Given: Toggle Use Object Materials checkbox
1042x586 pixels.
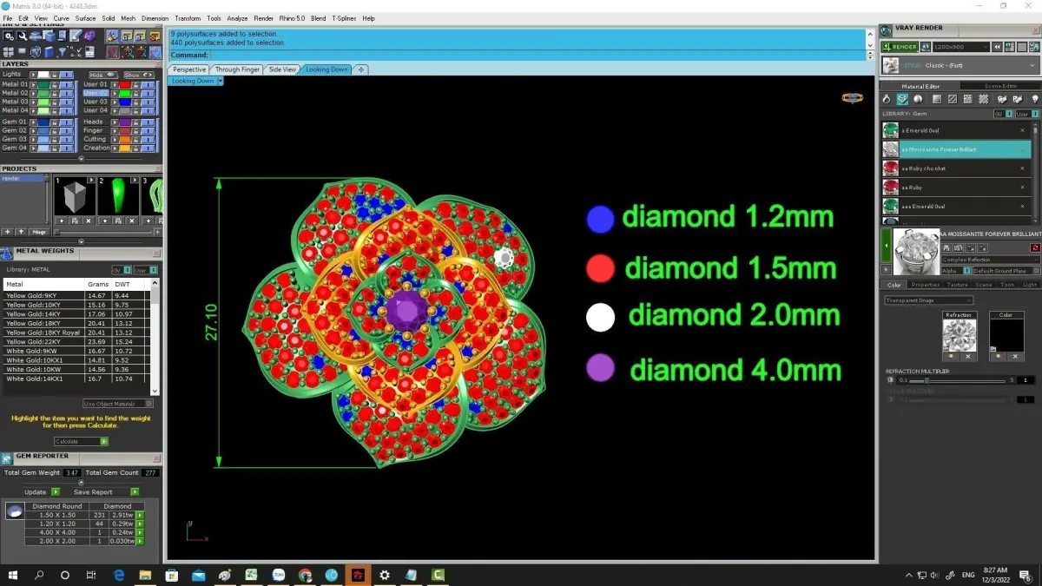Looking at the screenshot, I should [150, 404].
